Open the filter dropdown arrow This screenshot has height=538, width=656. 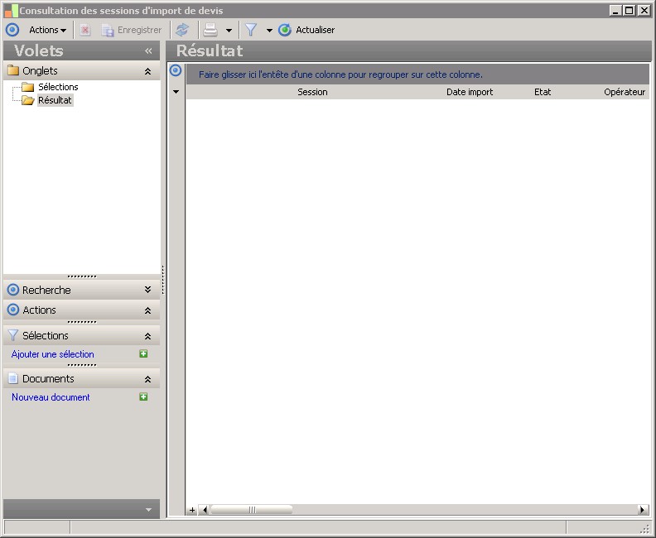(269, 31)
